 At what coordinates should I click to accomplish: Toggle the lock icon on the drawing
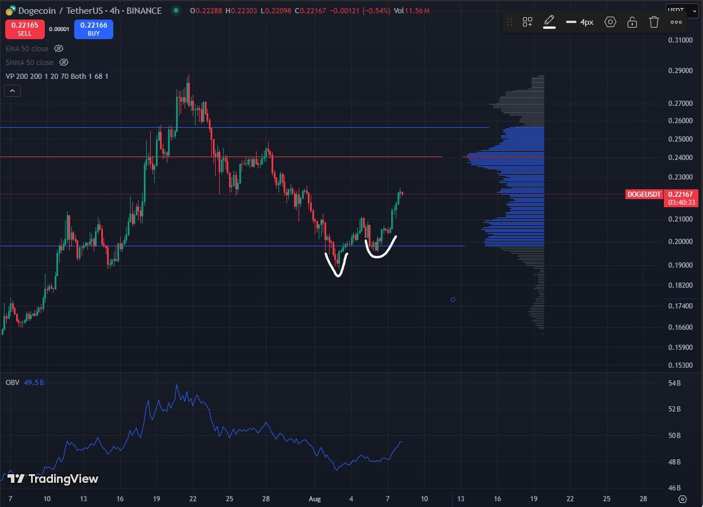[632, 21]
